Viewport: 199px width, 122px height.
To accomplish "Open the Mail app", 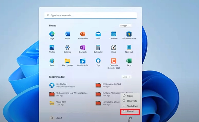I will (98, 35).
